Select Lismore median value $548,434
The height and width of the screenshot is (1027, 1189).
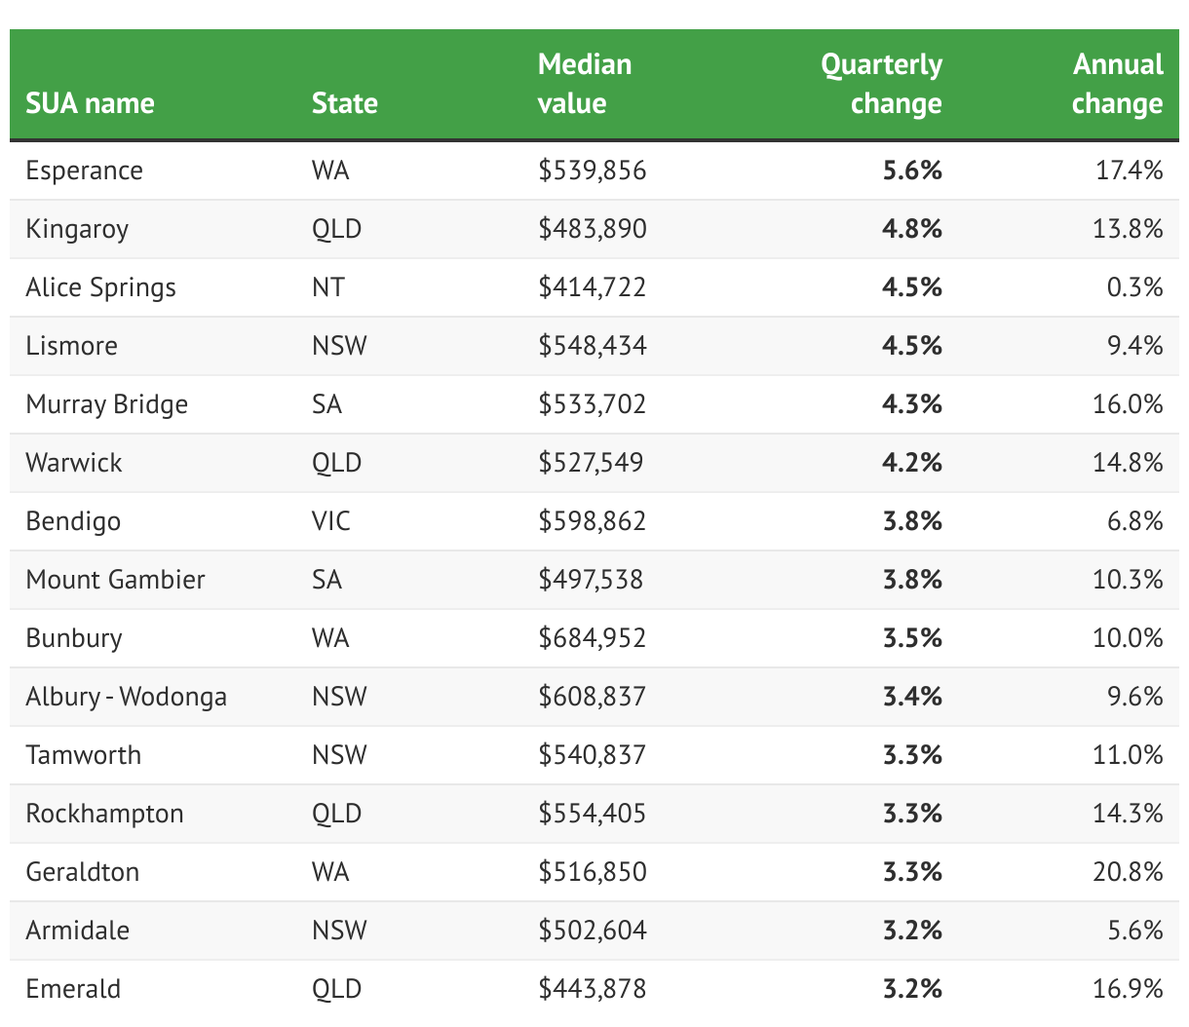tap(592, 346)
